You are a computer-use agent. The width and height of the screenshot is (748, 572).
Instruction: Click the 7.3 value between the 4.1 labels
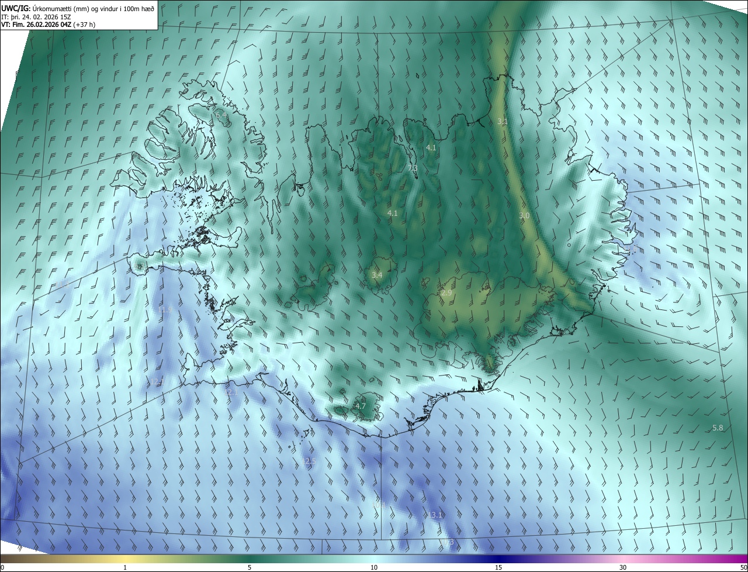click(x=413, y=168)
